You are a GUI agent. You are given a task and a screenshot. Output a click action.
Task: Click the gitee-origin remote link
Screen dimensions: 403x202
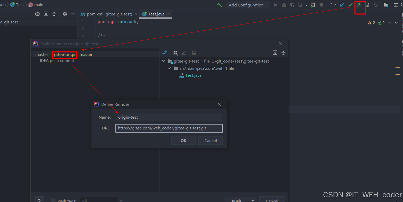click(x=65, y=55)
